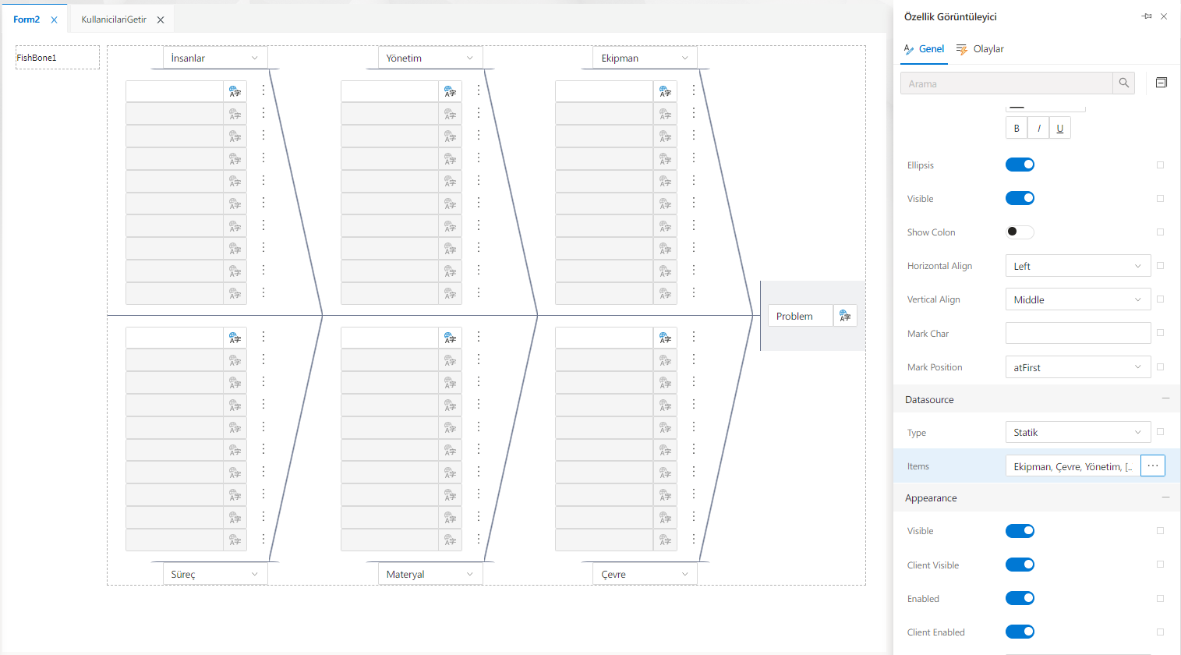Collapse the Appearance section
Image resolution: width=1181 pixels, height=655 pixels.
[1165, 497]
